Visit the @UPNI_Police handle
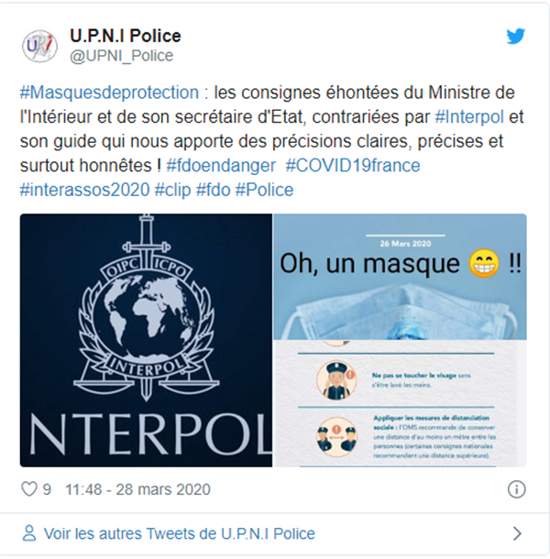This screenshot has height=559, width=550. 122,56
